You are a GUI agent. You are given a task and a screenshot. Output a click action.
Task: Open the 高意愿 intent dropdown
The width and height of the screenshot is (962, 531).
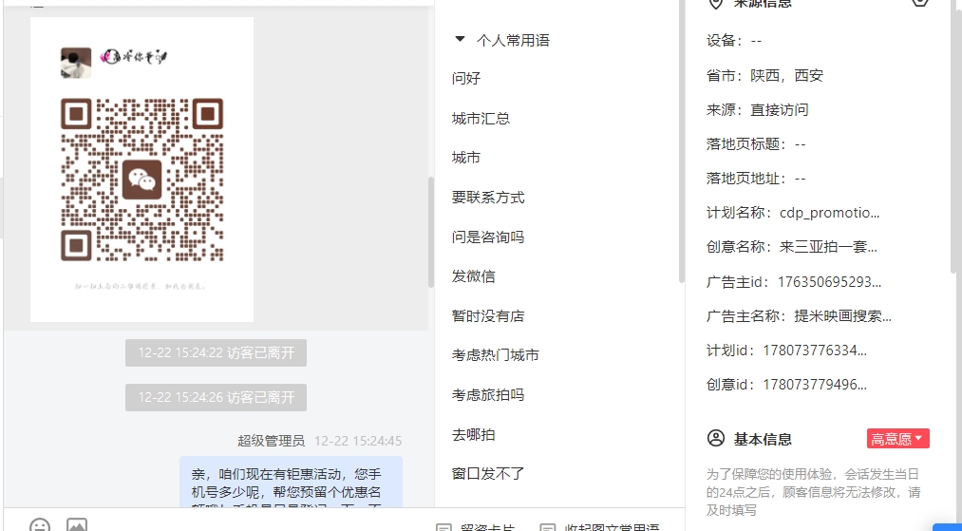pyautogui.click(x=898, y=439)
